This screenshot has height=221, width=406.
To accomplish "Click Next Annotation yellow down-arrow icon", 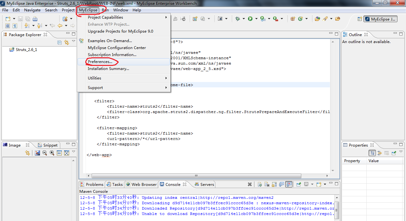I will pyautogui.click(x=27, y=26).
